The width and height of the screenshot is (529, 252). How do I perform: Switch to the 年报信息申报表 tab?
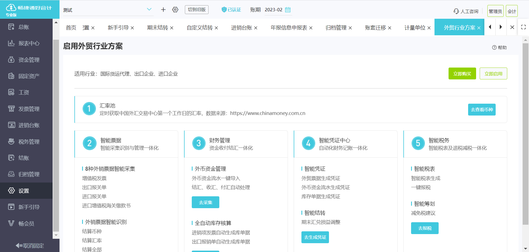(289, 28)
